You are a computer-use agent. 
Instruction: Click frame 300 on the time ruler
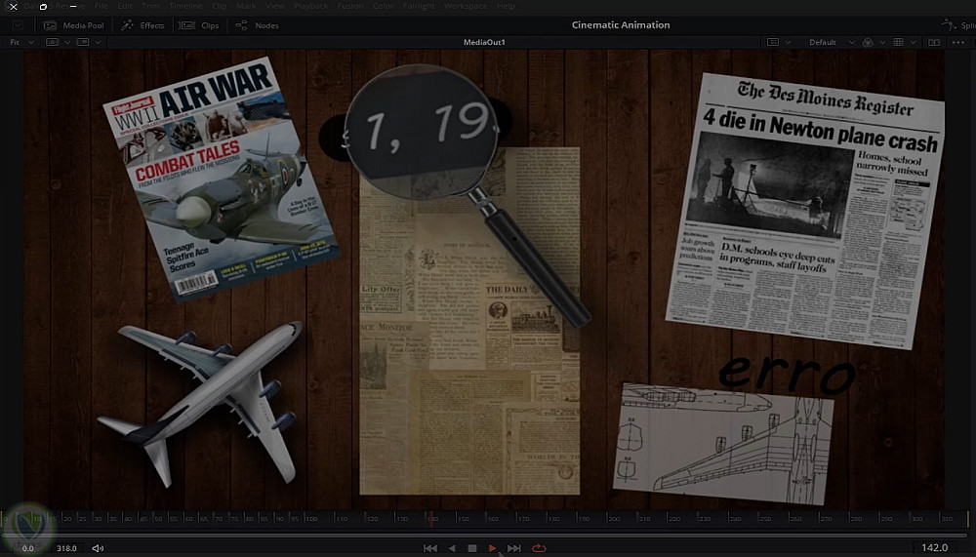pos(915,518)
